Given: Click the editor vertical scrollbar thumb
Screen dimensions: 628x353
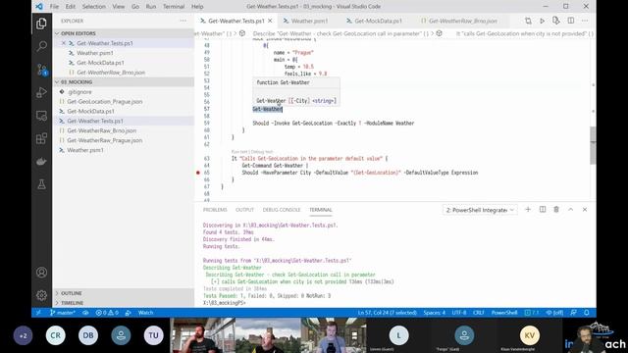Looking at the screenshot, I should (x=593, y=145).
